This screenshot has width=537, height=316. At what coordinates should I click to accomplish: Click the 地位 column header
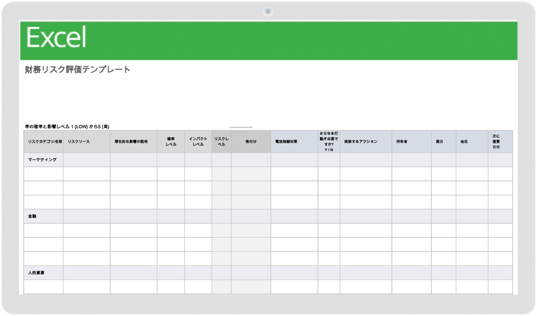pyautogui.click(x=472, y=141)
